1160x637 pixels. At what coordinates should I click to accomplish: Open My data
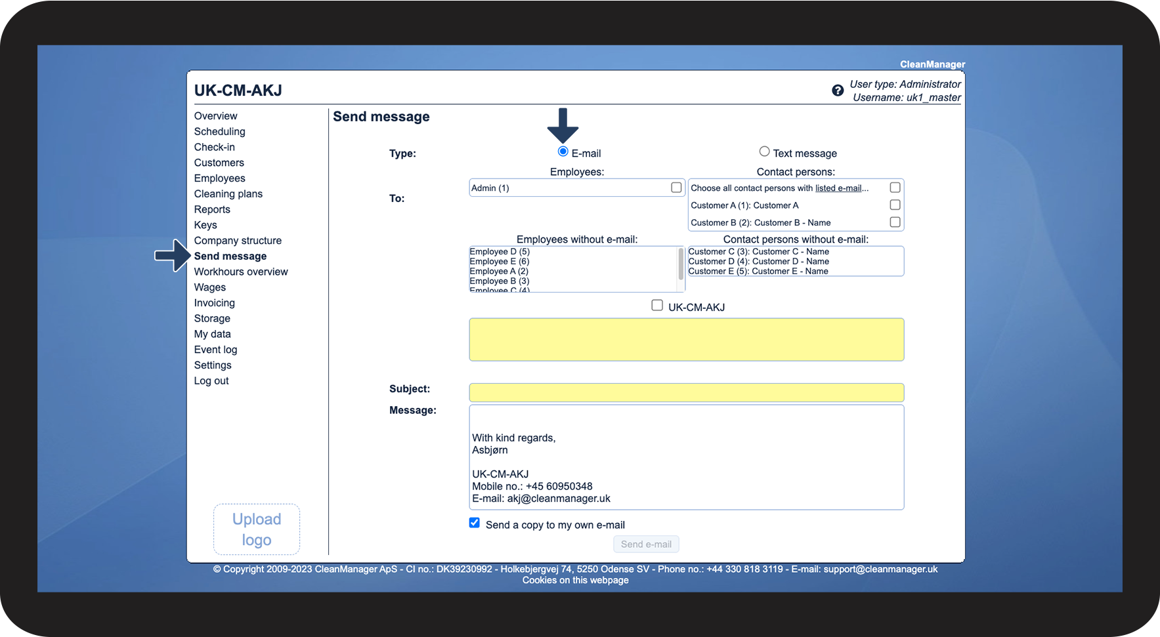pos(212,335)
